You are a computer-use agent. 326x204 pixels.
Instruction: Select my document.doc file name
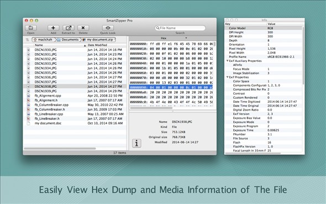click(48, 123)
